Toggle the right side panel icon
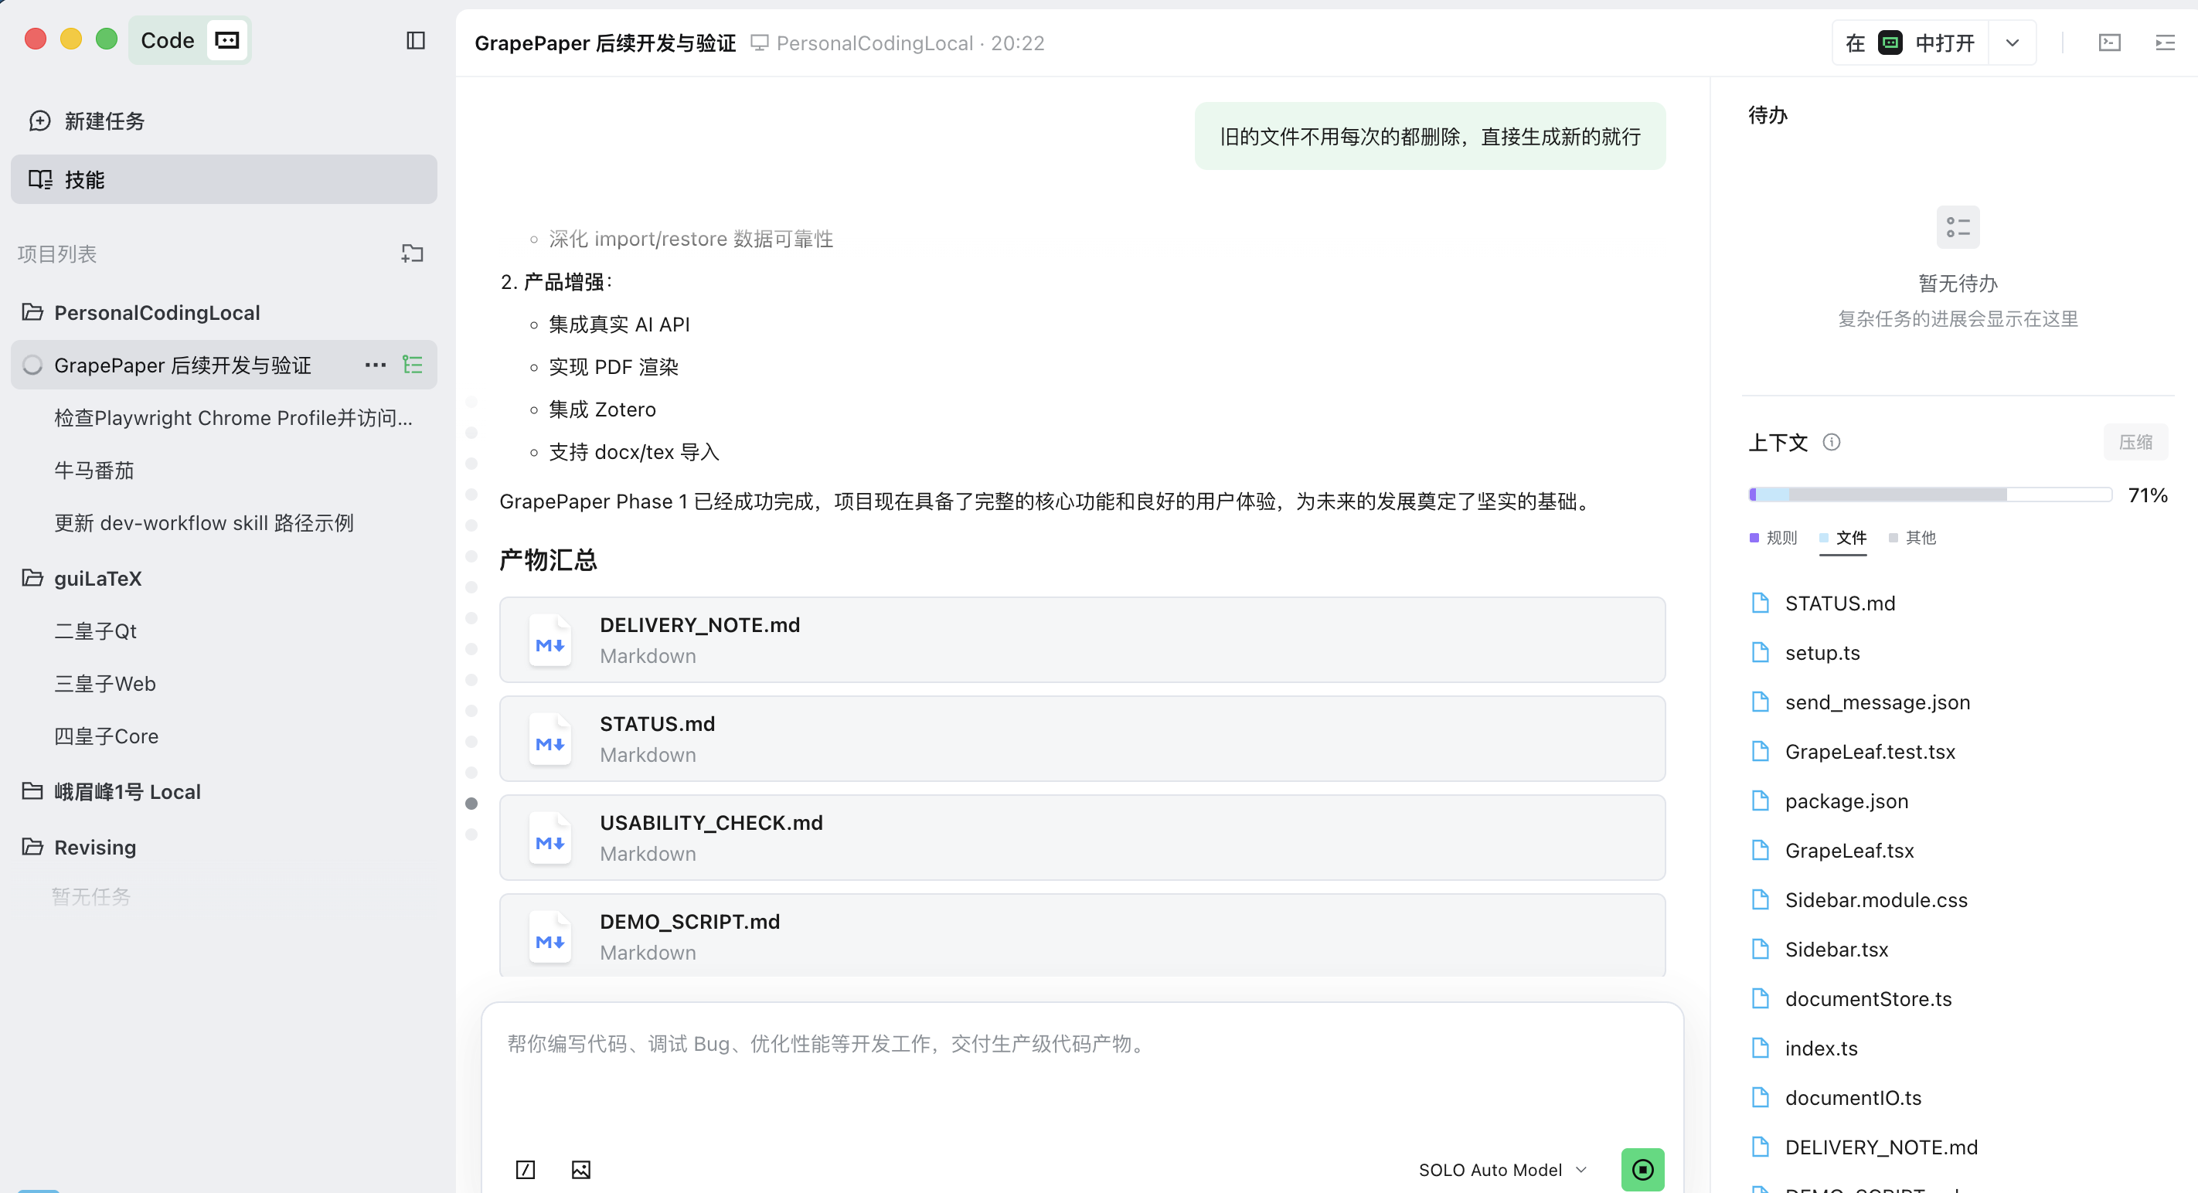This screenshot has height=1193, width=2198. pyautogui.click(x=2165, y=42)
